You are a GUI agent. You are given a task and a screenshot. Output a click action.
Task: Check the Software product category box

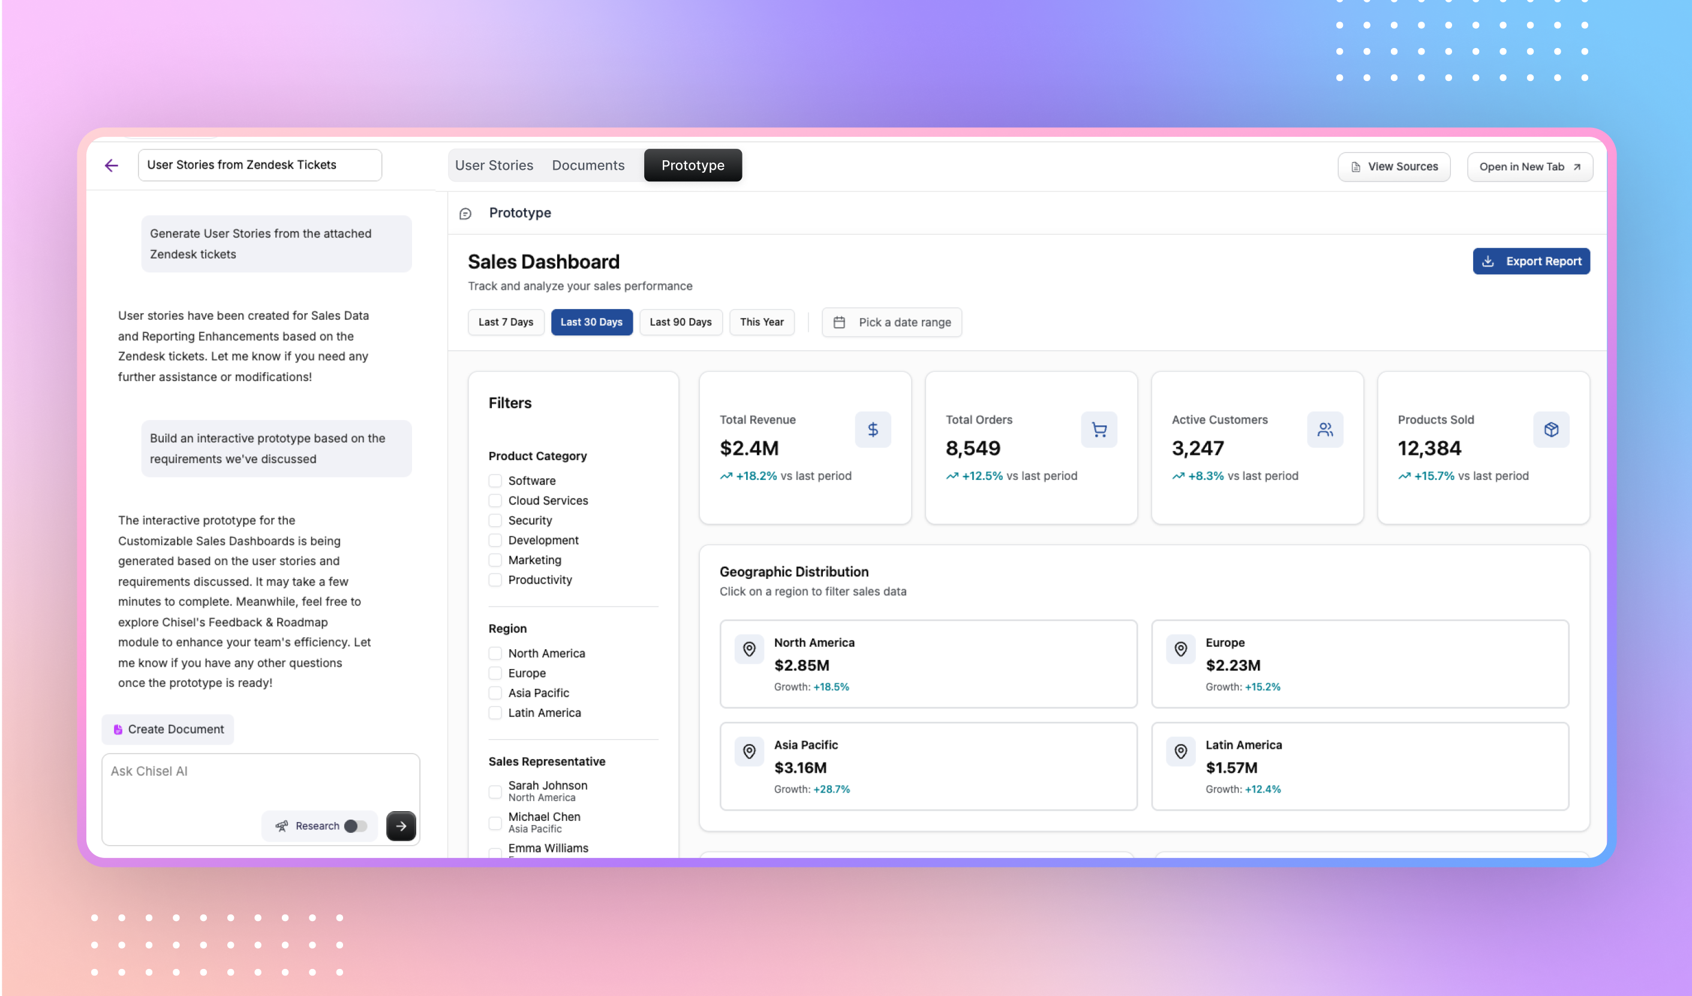click(495, 480)
